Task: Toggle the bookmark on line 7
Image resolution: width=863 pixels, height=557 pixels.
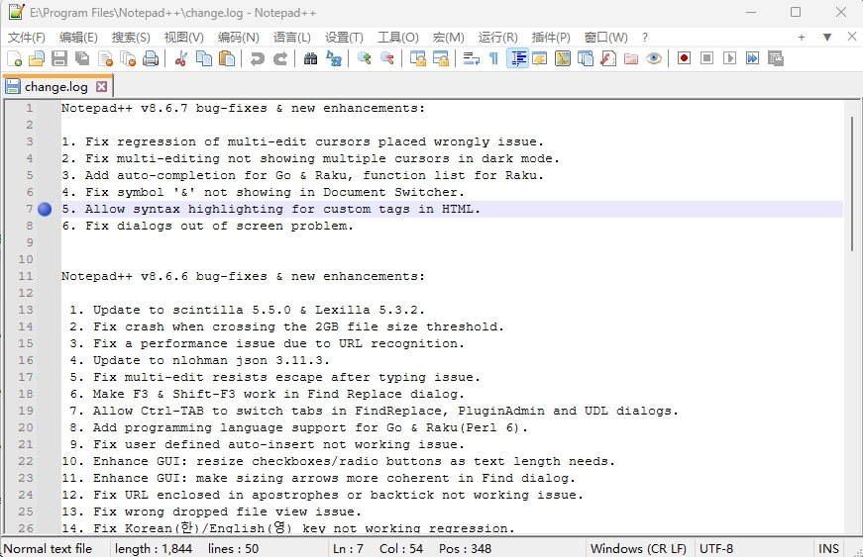Action: coord(45,210)
